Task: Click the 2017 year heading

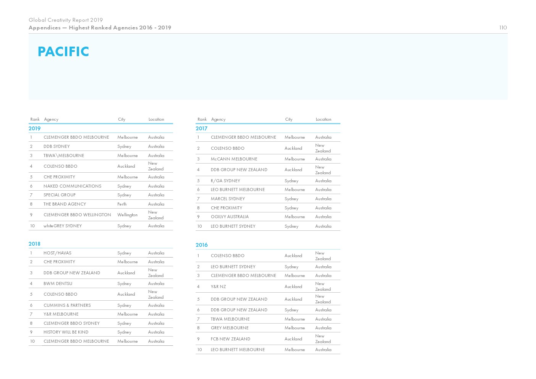Action: [201, 128]
